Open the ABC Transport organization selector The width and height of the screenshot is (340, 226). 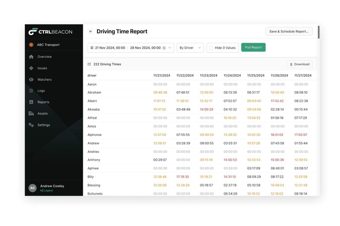[48, 45]
